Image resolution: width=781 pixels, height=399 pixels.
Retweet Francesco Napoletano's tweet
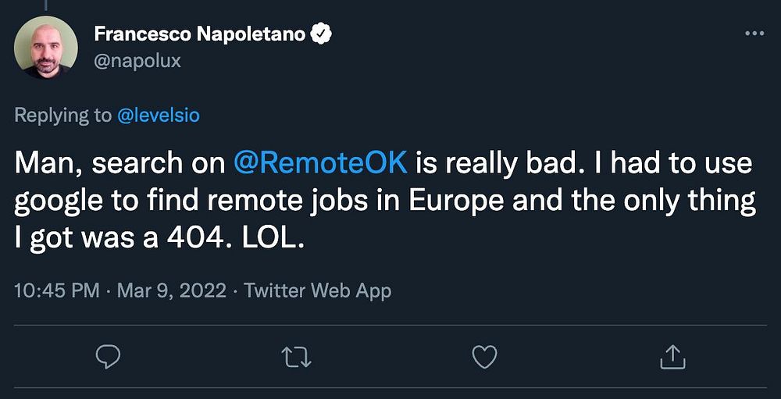click(x=296, y=358)
